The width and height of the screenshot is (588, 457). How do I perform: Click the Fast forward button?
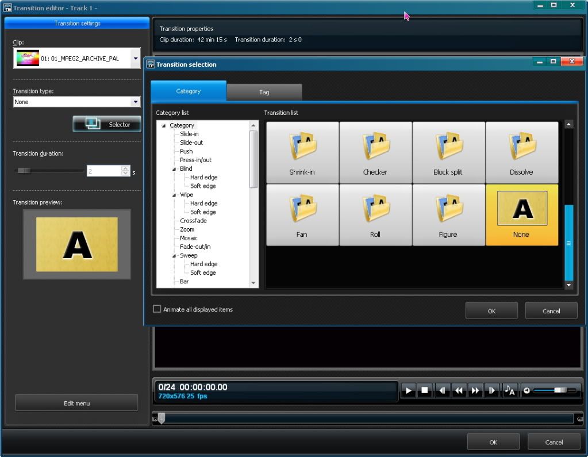(x=475, y=391)
